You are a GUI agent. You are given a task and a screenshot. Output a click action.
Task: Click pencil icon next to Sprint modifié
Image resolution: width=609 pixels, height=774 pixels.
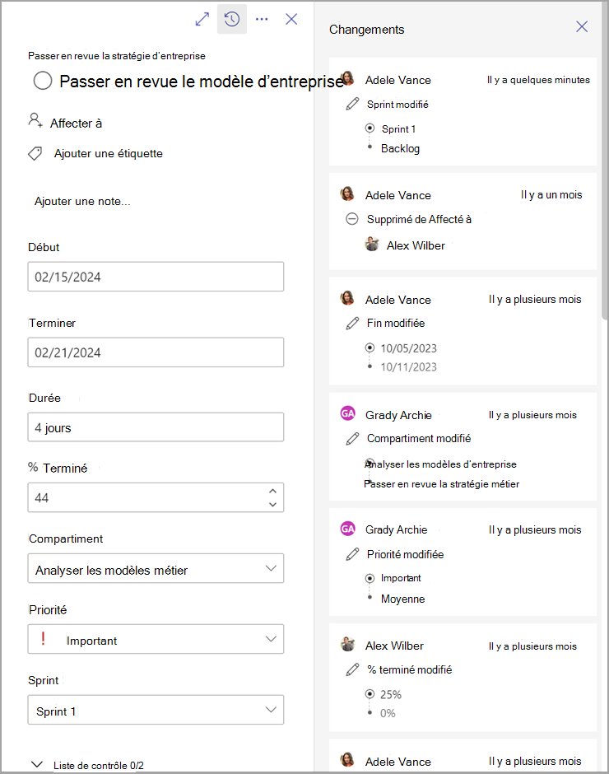(352, 104)
